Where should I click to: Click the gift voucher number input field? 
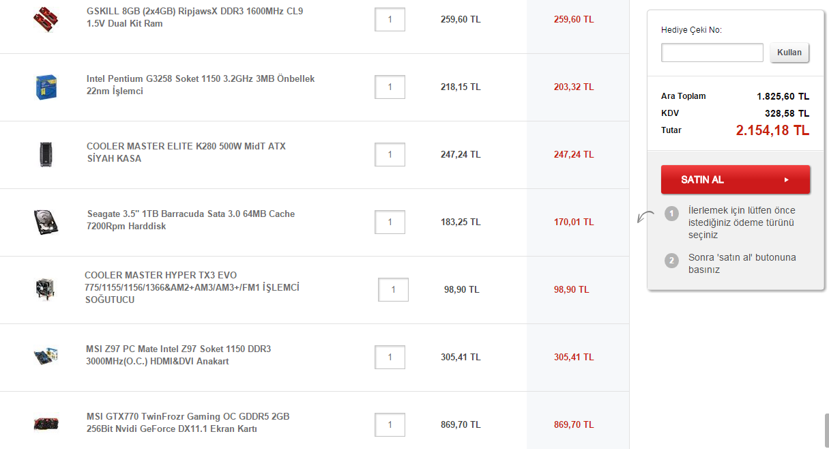tap(712, 53)
